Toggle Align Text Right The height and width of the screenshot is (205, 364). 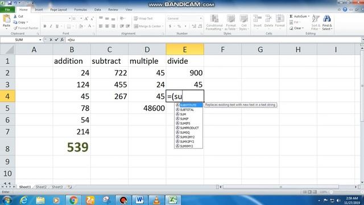[113, 26]
